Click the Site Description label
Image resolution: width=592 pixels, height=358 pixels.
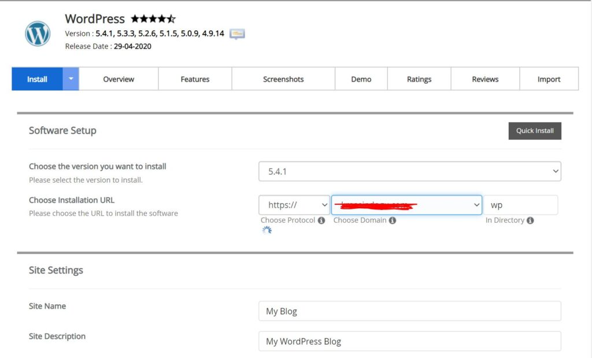tap(57, 336)
